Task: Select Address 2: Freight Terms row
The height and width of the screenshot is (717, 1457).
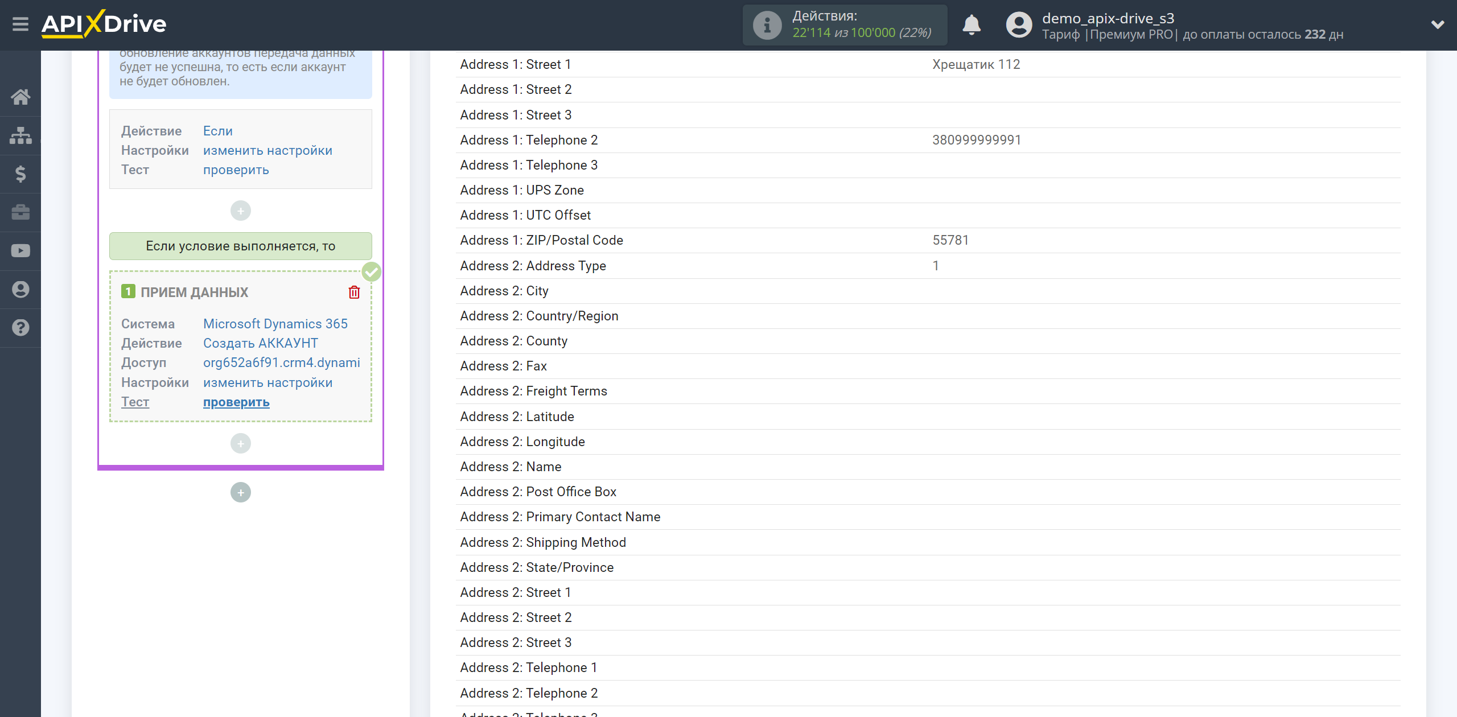Action: click(x=928, y=391)
